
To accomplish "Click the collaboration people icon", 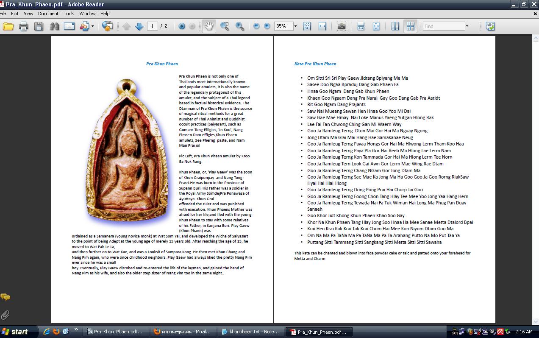I will [84, 26].
